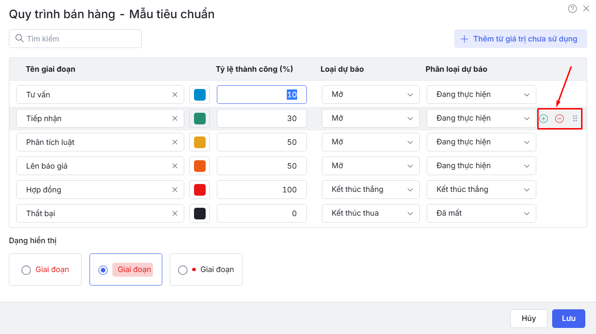The width and height of the screenshot is (596, 334).
Task: Clear the Hợp đồng stage name
Action: 175,190
